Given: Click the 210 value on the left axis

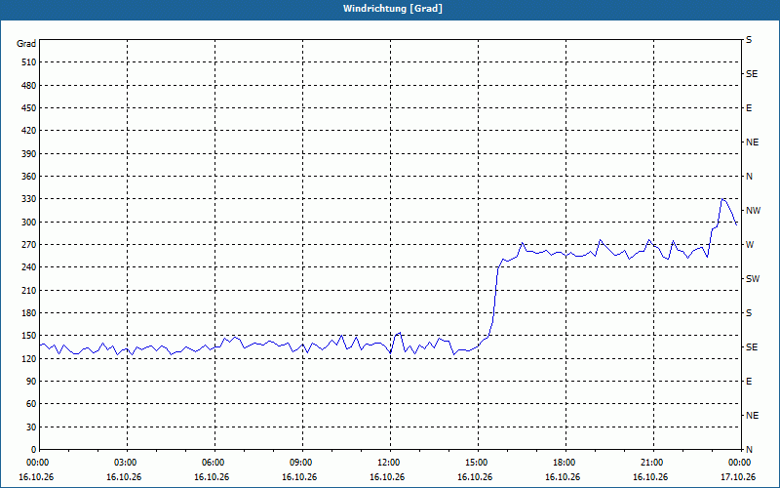Looking at the screenshot, I should click(29, 290).
